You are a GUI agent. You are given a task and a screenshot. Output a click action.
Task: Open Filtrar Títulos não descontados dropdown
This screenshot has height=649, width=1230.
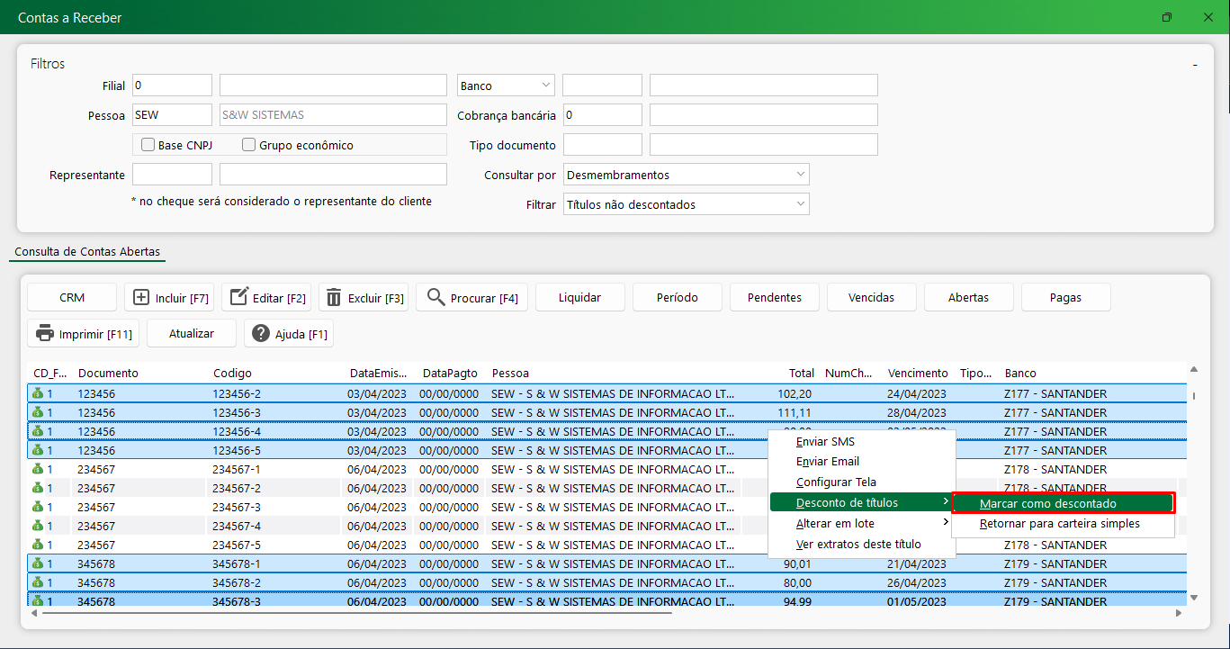(800, 204)
